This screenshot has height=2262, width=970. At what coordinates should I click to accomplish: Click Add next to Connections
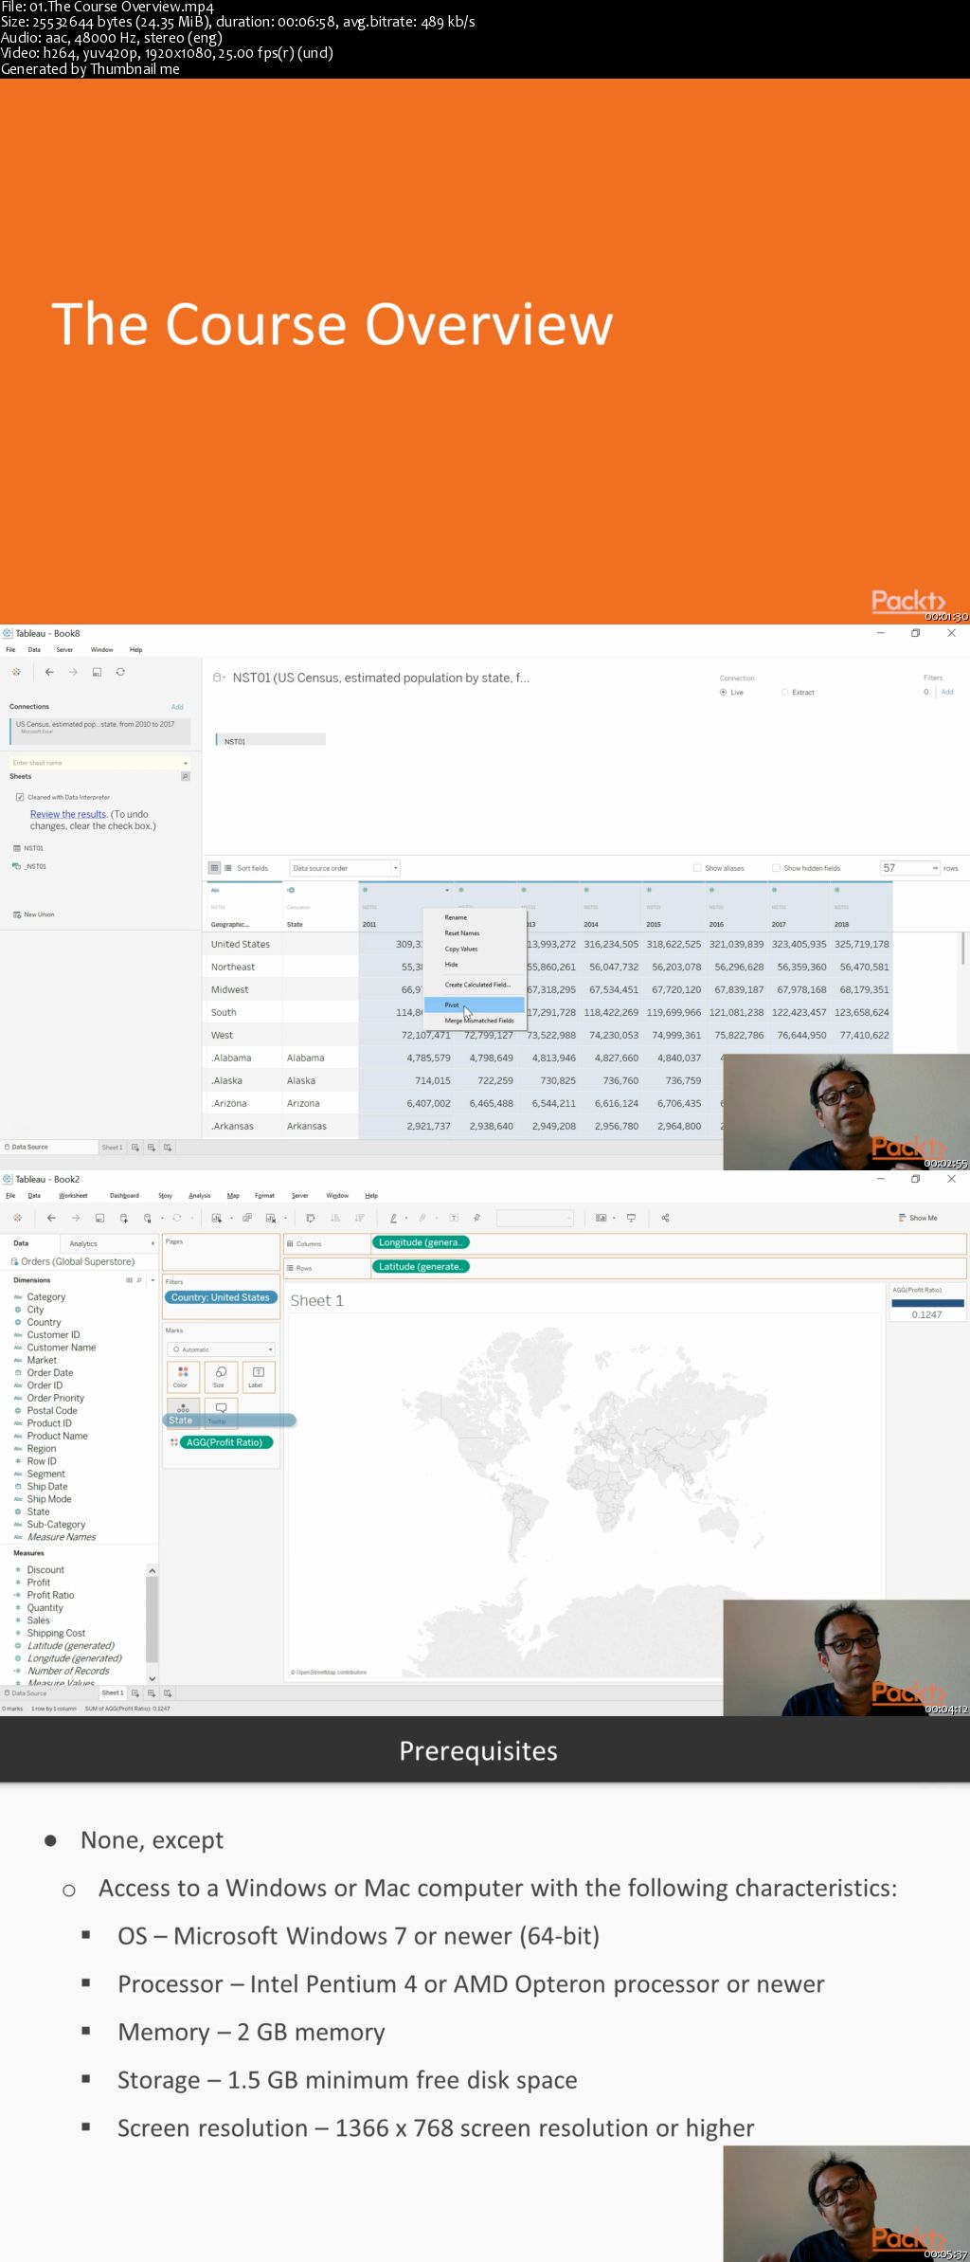(x=177, y=707)
